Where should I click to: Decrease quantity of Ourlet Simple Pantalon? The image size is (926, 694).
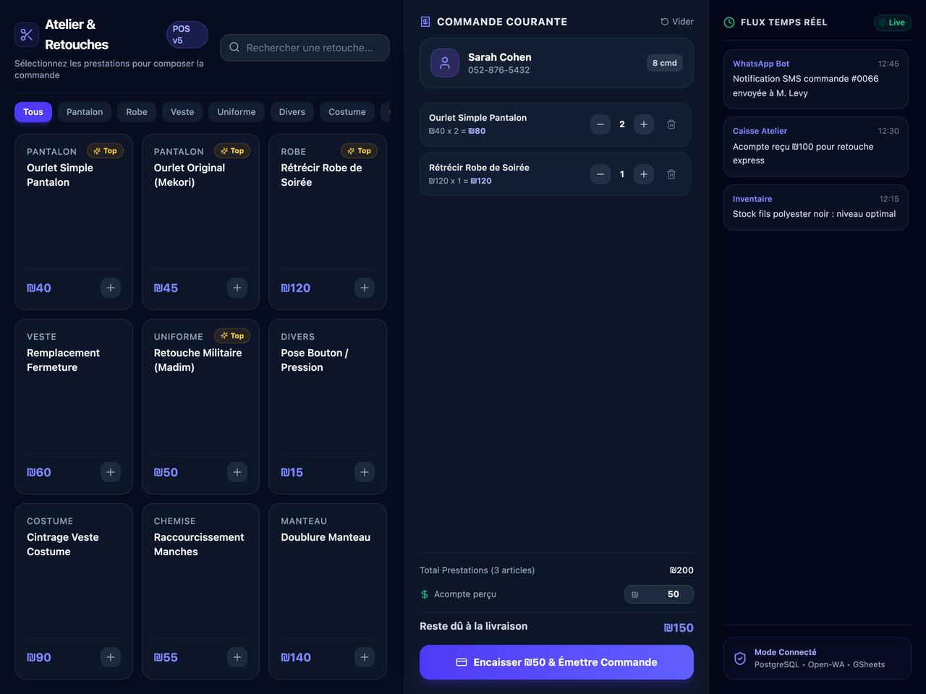[x=600, y=124]
